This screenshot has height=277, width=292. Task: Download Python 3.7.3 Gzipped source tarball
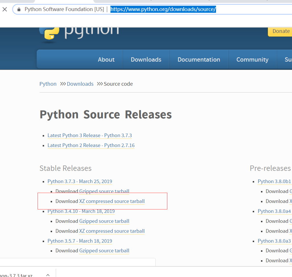(104, 192)
